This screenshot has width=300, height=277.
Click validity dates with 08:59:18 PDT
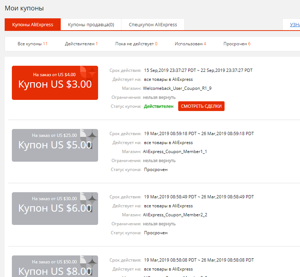tap(199, 134)
